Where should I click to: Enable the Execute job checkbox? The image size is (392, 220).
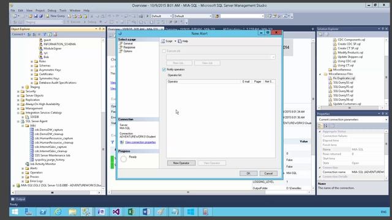[164, 51]
